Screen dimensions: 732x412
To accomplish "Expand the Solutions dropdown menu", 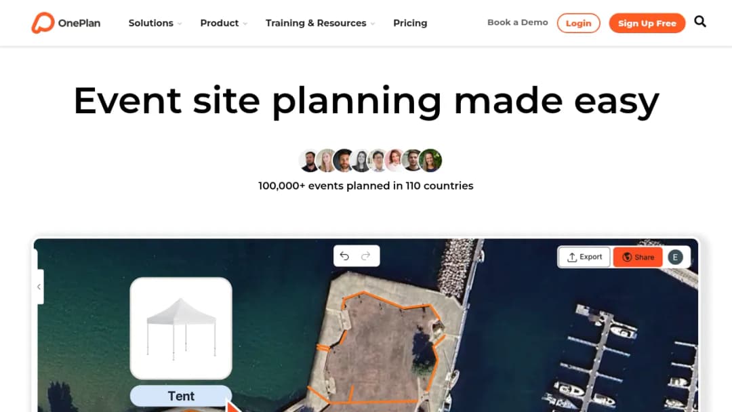I will click(x=155, y=23).
